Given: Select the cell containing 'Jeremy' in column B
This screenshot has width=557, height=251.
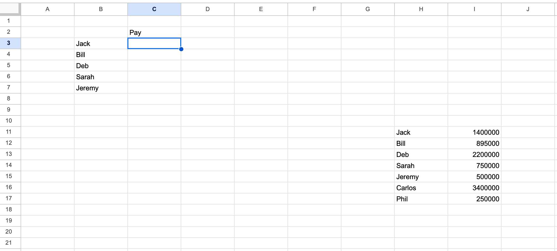Looking at the screenshot, I should pos(100,88).
